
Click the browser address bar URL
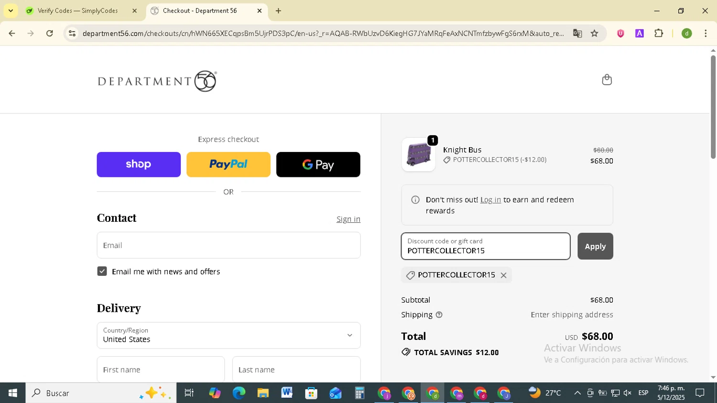point(323,33)
